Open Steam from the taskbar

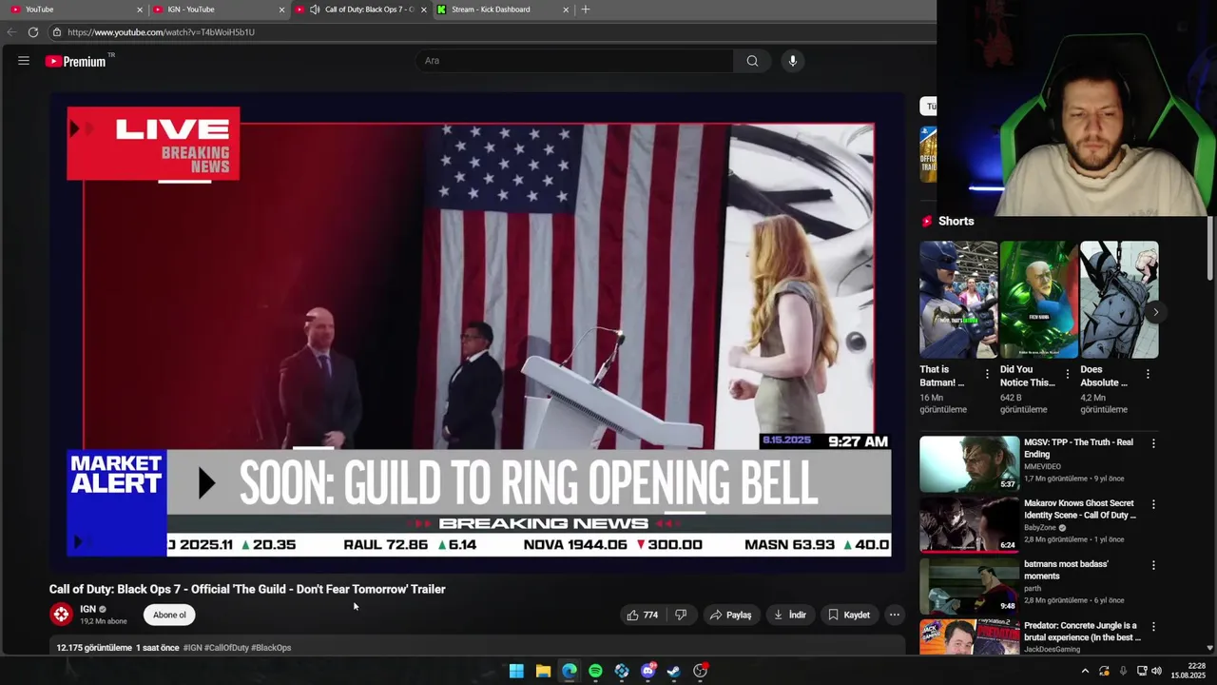coord(674,671)
